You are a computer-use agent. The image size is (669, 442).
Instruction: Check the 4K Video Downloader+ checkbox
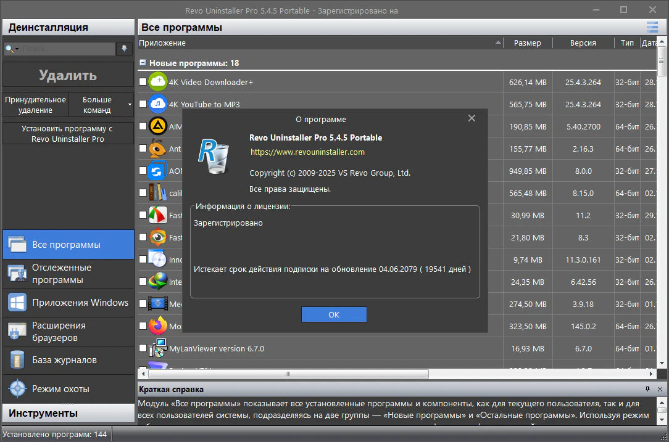[x=143, y=82]
